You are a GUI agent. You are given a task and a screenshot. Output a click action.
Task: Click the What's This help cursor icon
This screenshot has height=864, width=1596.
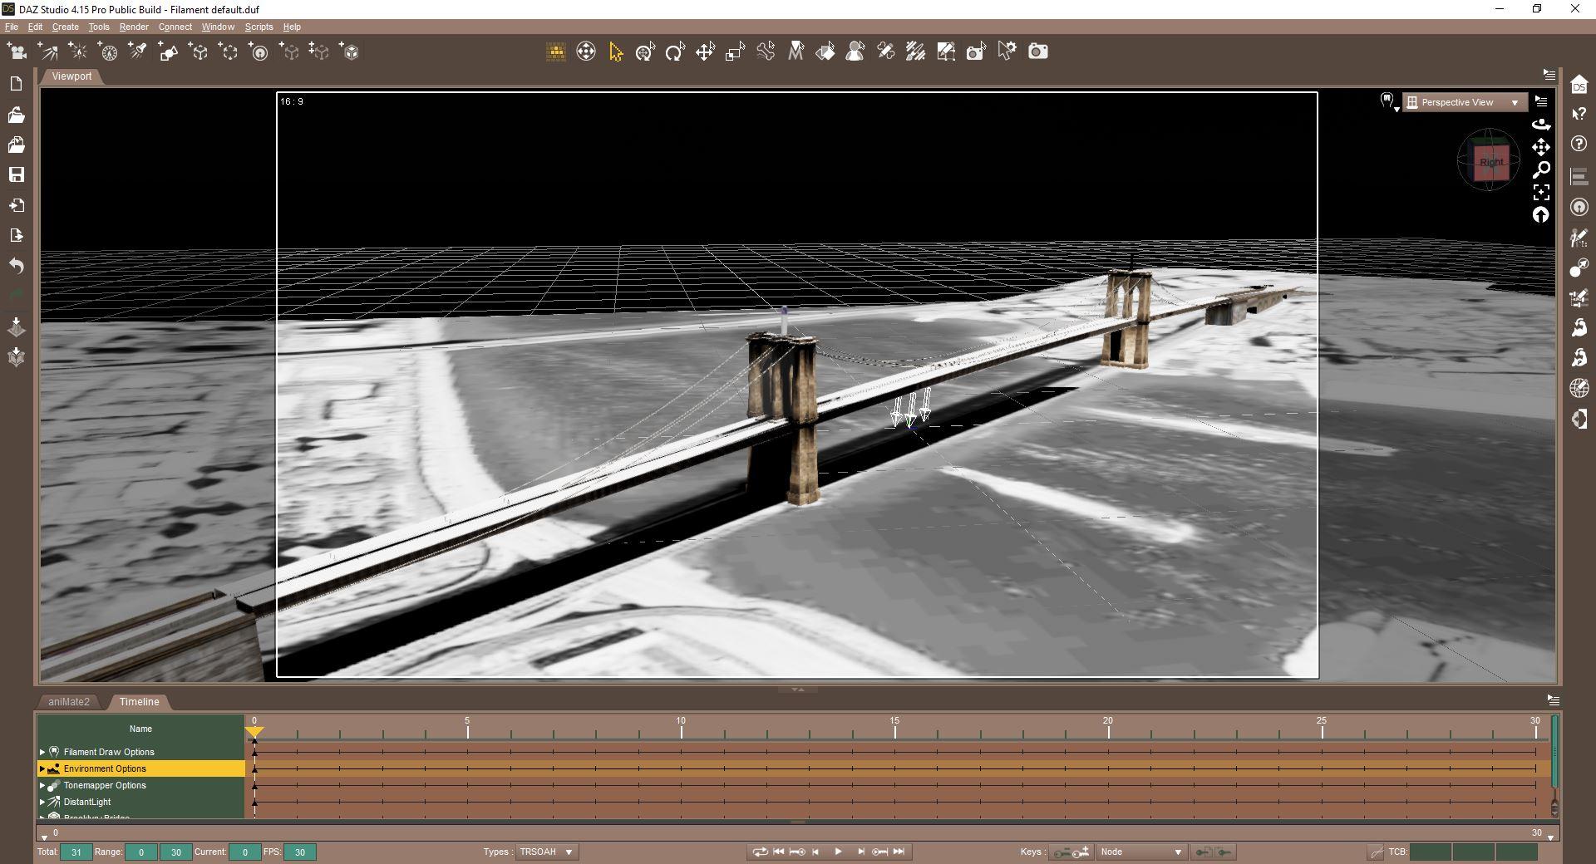(x=1579, y=114)
